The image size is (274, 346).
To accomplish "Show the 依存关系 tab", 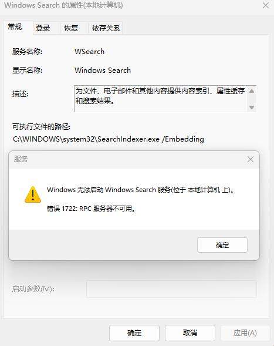I will tap(106, 28).
